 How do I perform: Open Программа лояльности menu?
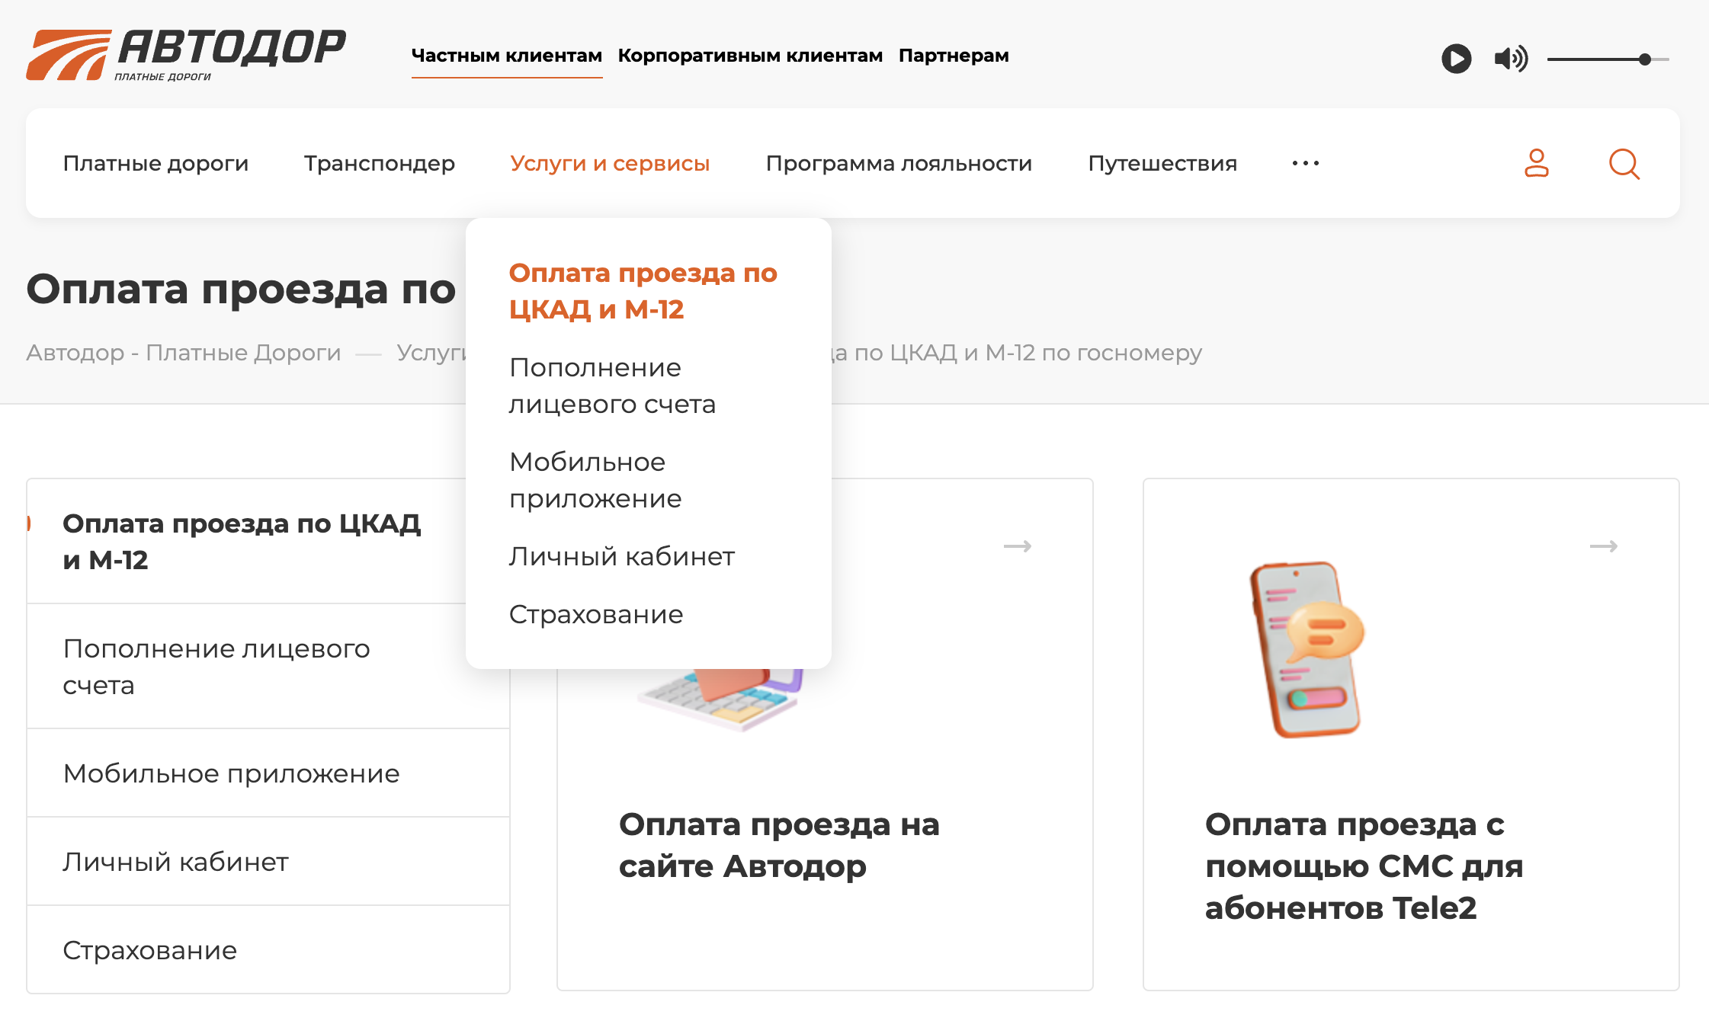pos(899,163)
